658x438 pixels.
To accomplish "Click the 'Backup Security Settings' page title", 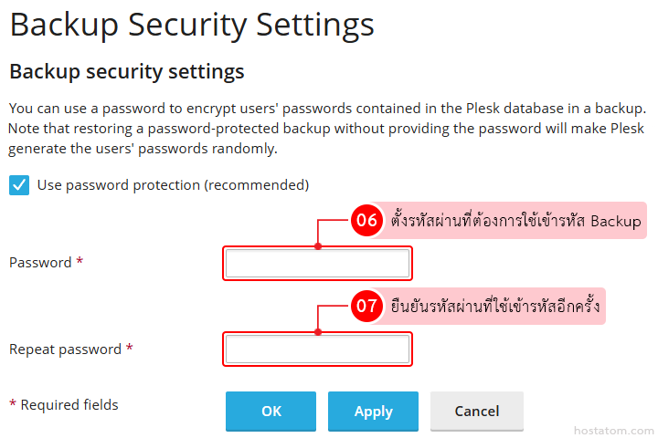I will point(191,25).
